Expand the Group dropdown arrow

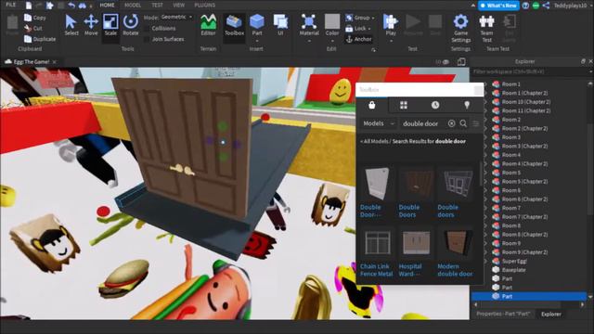373,18
